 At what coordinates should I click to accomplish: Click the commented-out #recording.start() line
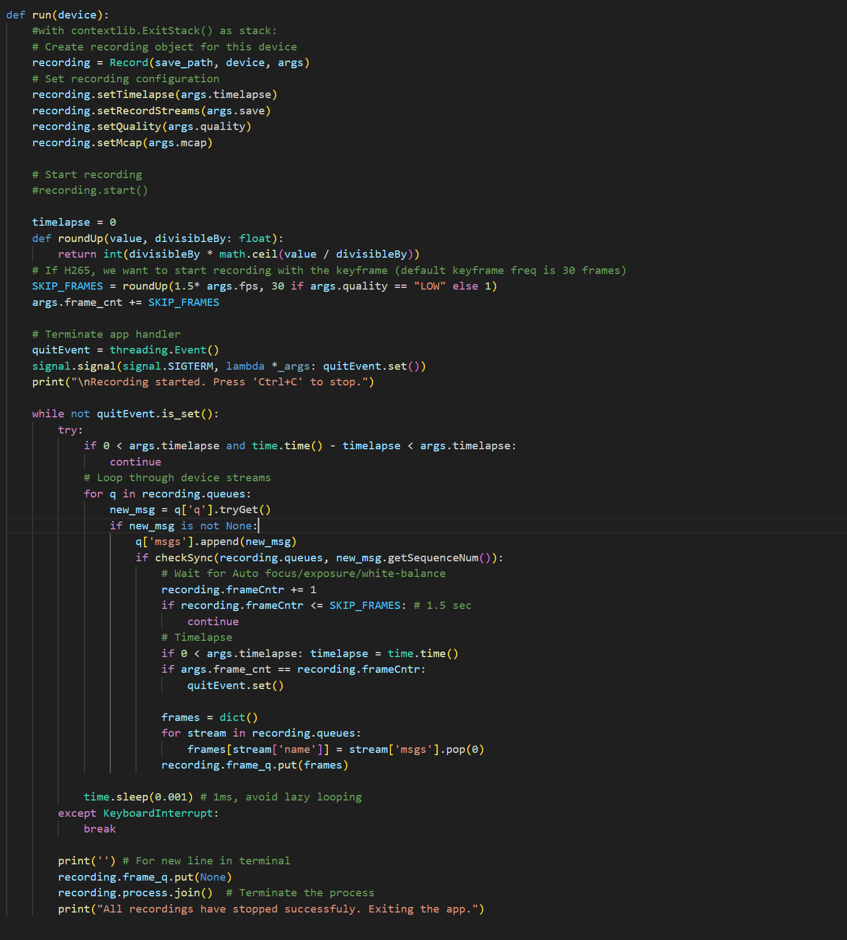tap(90, 190)
